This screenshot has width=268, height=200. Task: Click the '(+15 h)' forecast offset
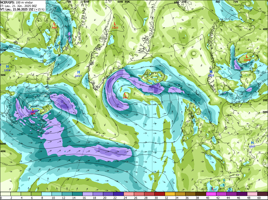39,9
